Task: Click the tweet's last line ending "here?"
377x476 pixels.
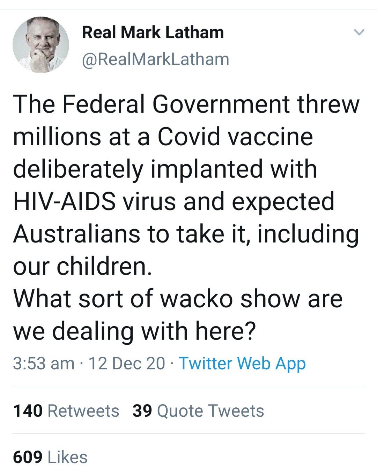Action: pyautogui.click(x=134, y=331)
